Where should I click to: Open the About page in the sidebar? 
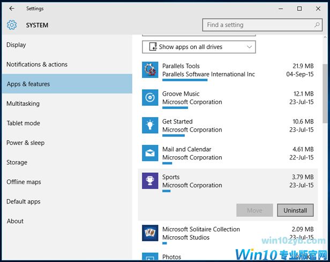[x=15, y=221]
